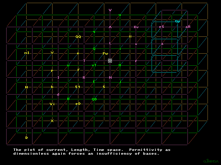Select the yellow eD label
Viewport: 221px width, 165px height.
click(78, 103)
